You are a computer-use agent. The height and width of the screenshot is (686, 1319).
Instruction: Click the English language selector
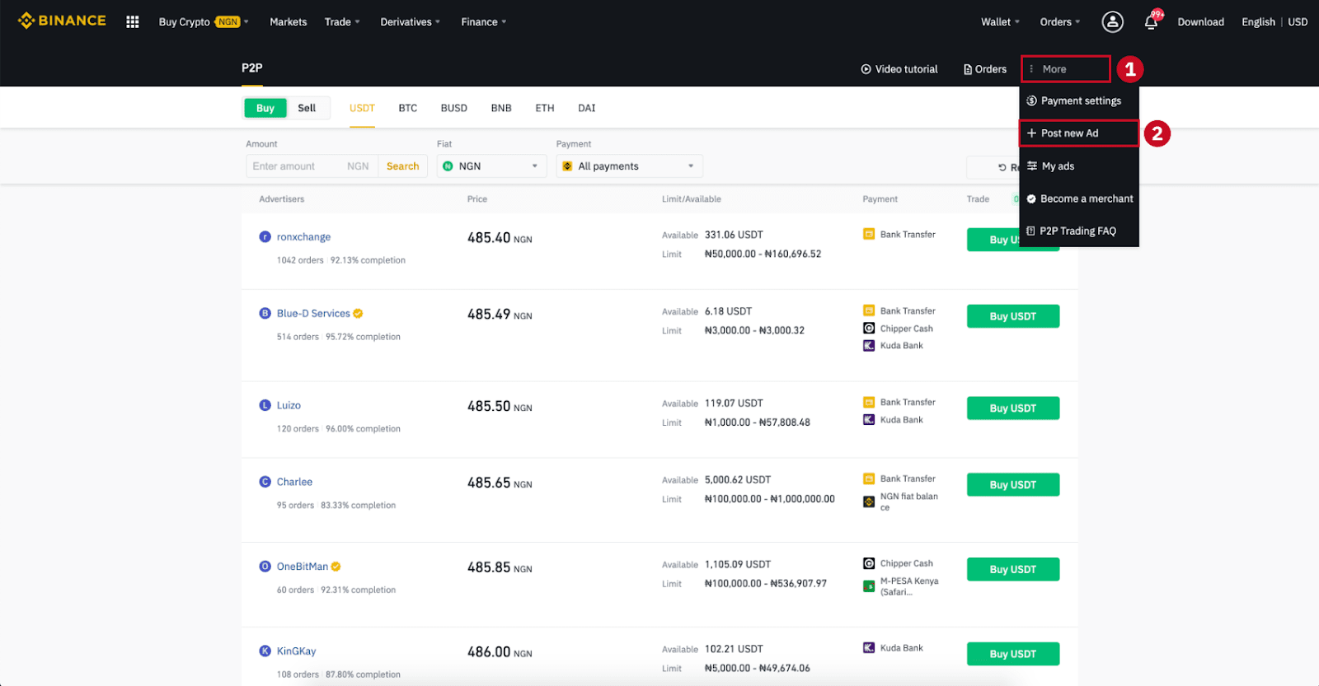click(x=1258, y=21)
